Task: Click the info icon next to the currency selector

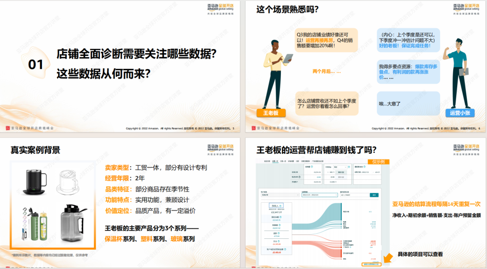Action: (349, 167)
